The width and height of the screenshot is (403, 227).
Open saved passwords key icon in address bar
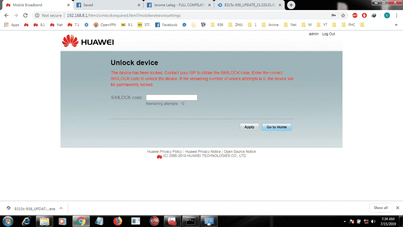(x=333, y=15)
